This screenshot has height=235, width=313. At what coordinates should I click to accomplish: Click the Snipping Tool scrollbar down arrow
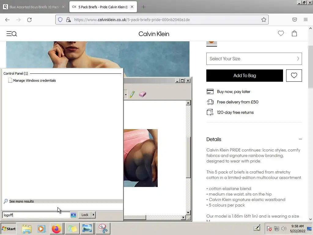pos(188,212)
